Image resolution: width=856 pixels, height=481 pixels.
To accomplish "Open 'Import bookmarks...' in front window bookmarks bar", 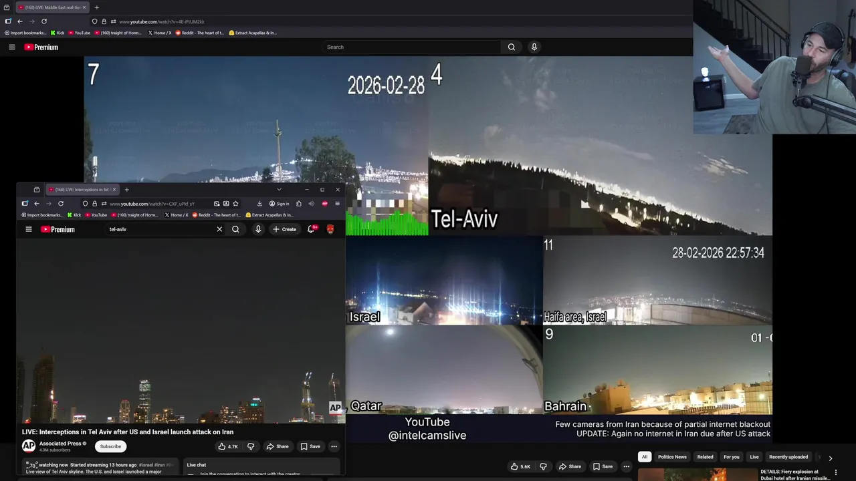I will click(43, 215).
